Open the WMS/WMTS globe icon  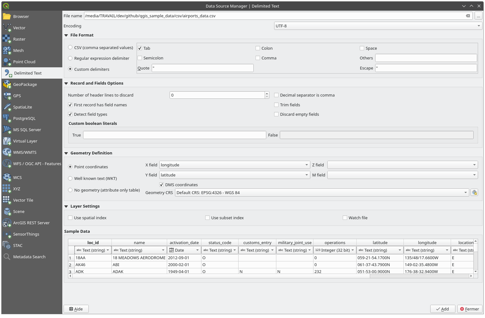pos(7,152)
